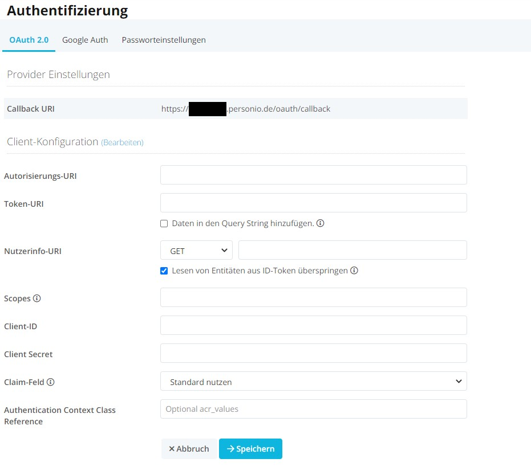Viewport: 531px width, 475px height.
Task: Focus the Autorisierungs-URI input field
Action: (x=314, y=175)
